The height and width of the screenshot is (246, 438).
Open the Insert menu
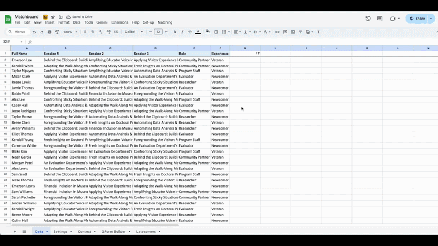tap(50, 22)
